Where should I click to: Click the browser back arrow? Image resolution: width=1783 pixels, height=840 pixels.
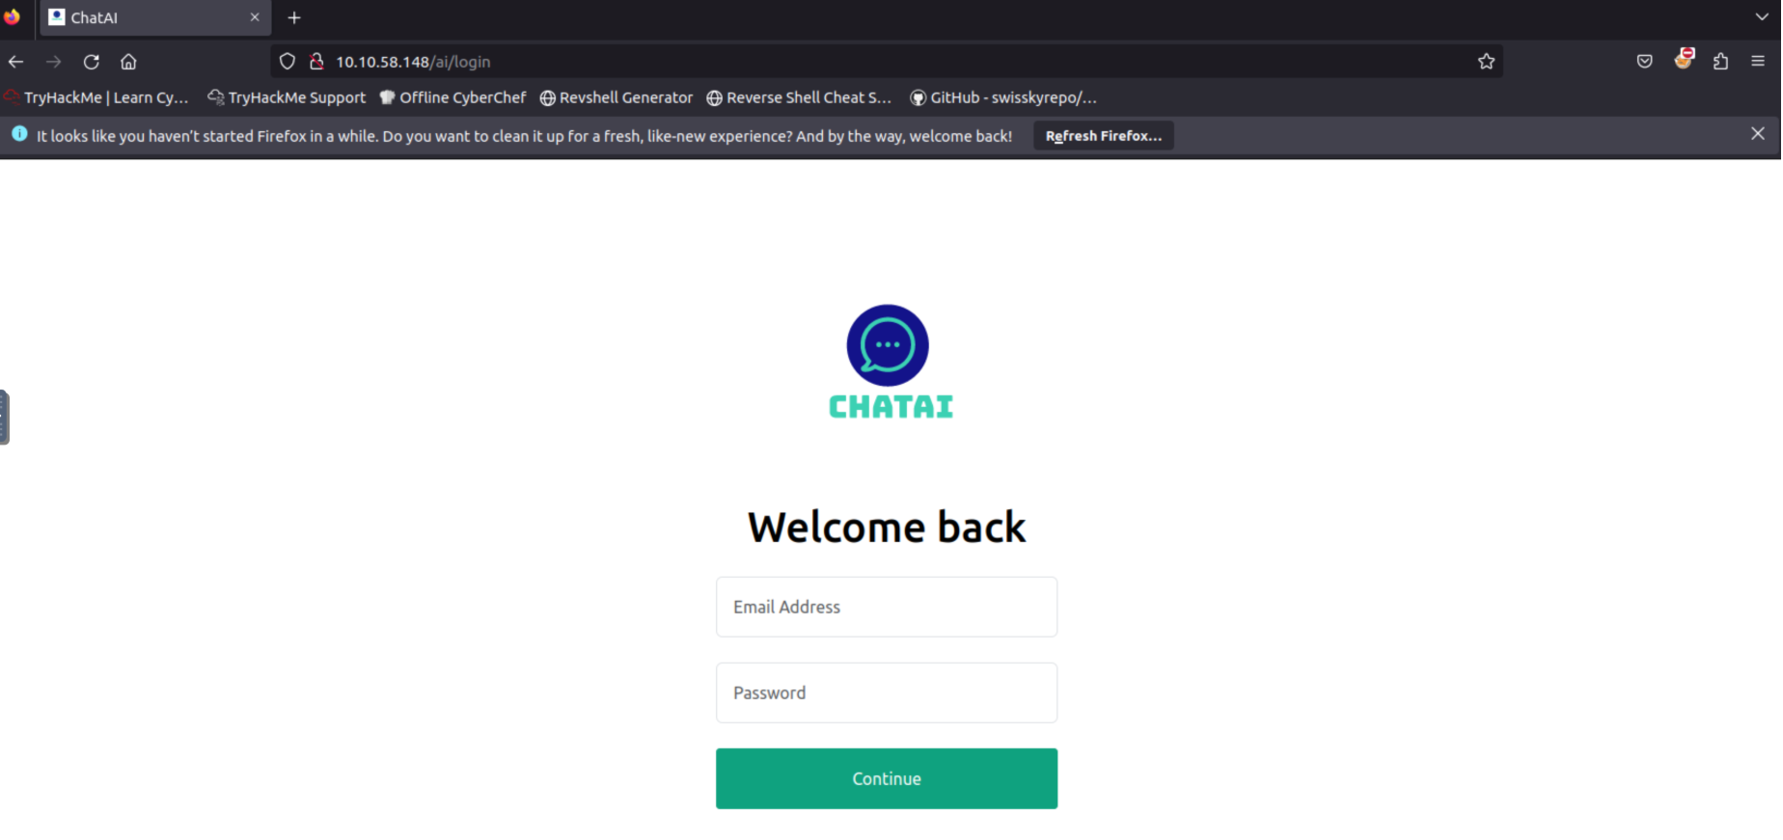(16, 62)
